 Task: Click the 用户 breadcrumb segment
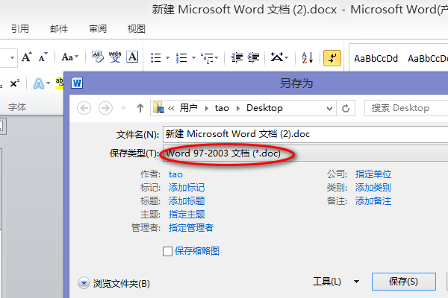[189, 108]
